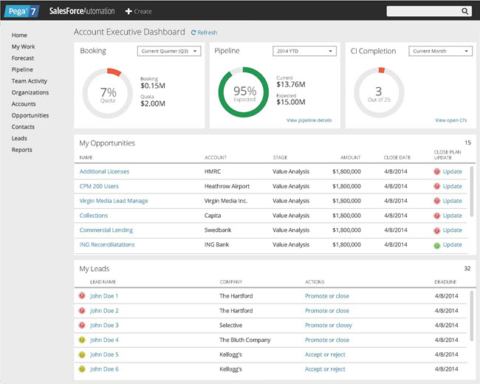Click the plus Create icon
Viewport: 480px width, 384px height.
click(128, 11)
